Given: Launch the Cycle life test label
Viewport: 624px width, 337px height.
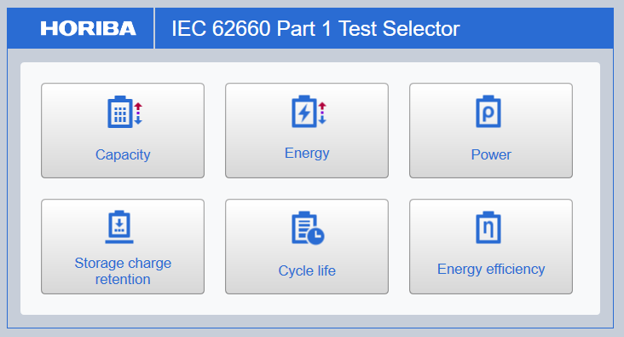Looking at the screenshot, I should (307, 270).
